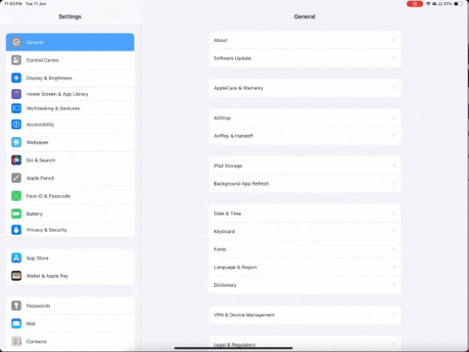Click the Multitasking & Gestures icon

tap(16, 109)
